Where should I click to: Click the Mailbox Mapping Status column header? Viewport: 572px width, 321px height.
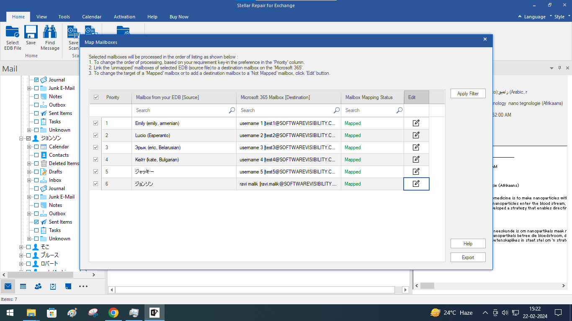[x=372, y=97]
